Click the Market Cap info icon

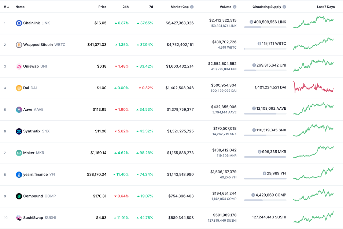(x=192, y=7)
